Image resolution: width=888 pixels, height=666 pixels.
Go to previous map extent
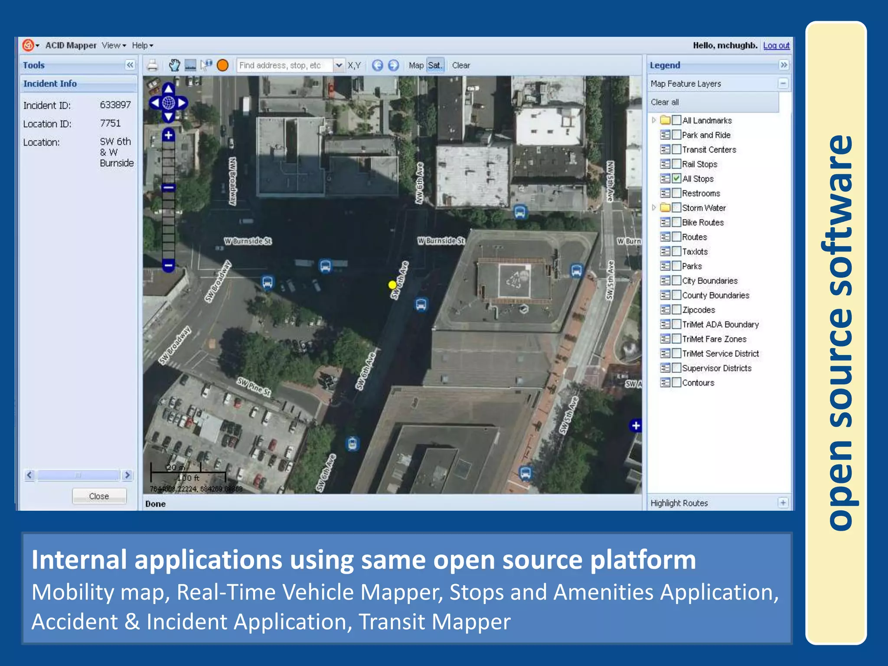[x=378, y=65]
